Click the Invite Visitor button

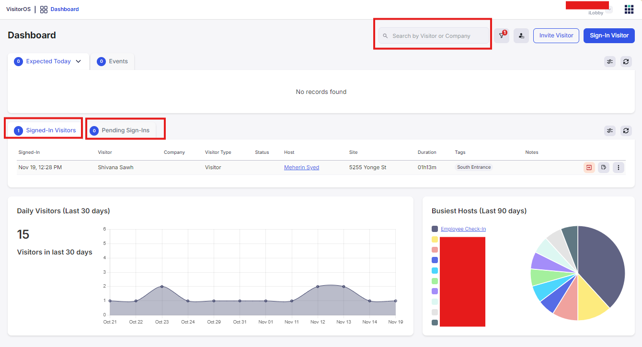coord(556,35)
